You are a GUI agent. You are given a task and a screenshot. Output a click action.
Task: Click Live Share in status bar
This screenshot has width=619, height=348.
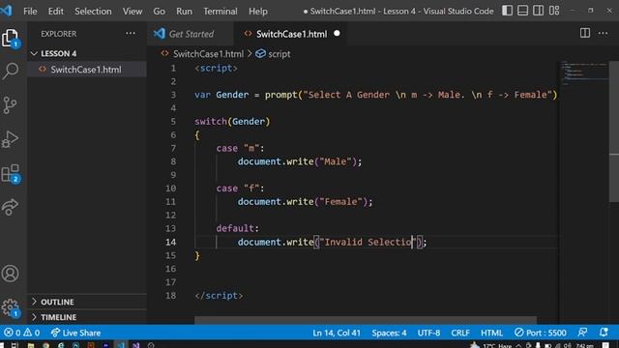tap(75, 333)
